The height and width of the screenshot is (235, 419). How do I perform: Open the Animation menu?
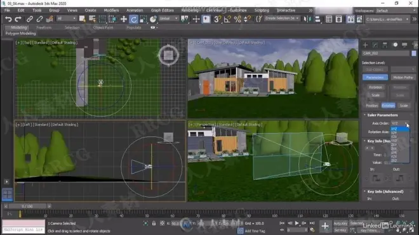click(135, 10)
